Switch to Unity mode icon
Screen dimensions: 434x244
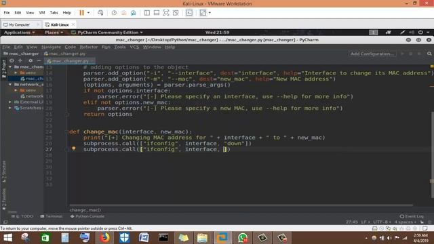coord(176,13)
